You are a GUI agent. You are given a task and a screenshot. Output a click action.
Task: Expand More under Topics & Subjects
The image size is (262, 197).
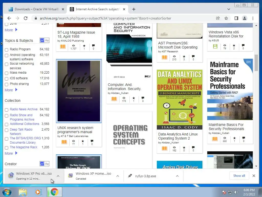click(x=11, y=90)
